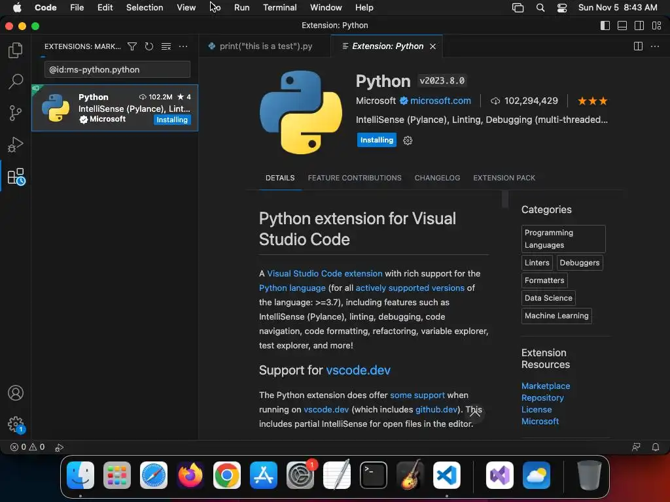This screenshot has height=502, width=670.
Task: Open Extensions views and more actions menu
Action: pos(183,46)
